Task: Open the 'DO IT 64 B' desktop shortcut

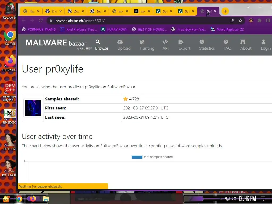Action: point(9,168)
